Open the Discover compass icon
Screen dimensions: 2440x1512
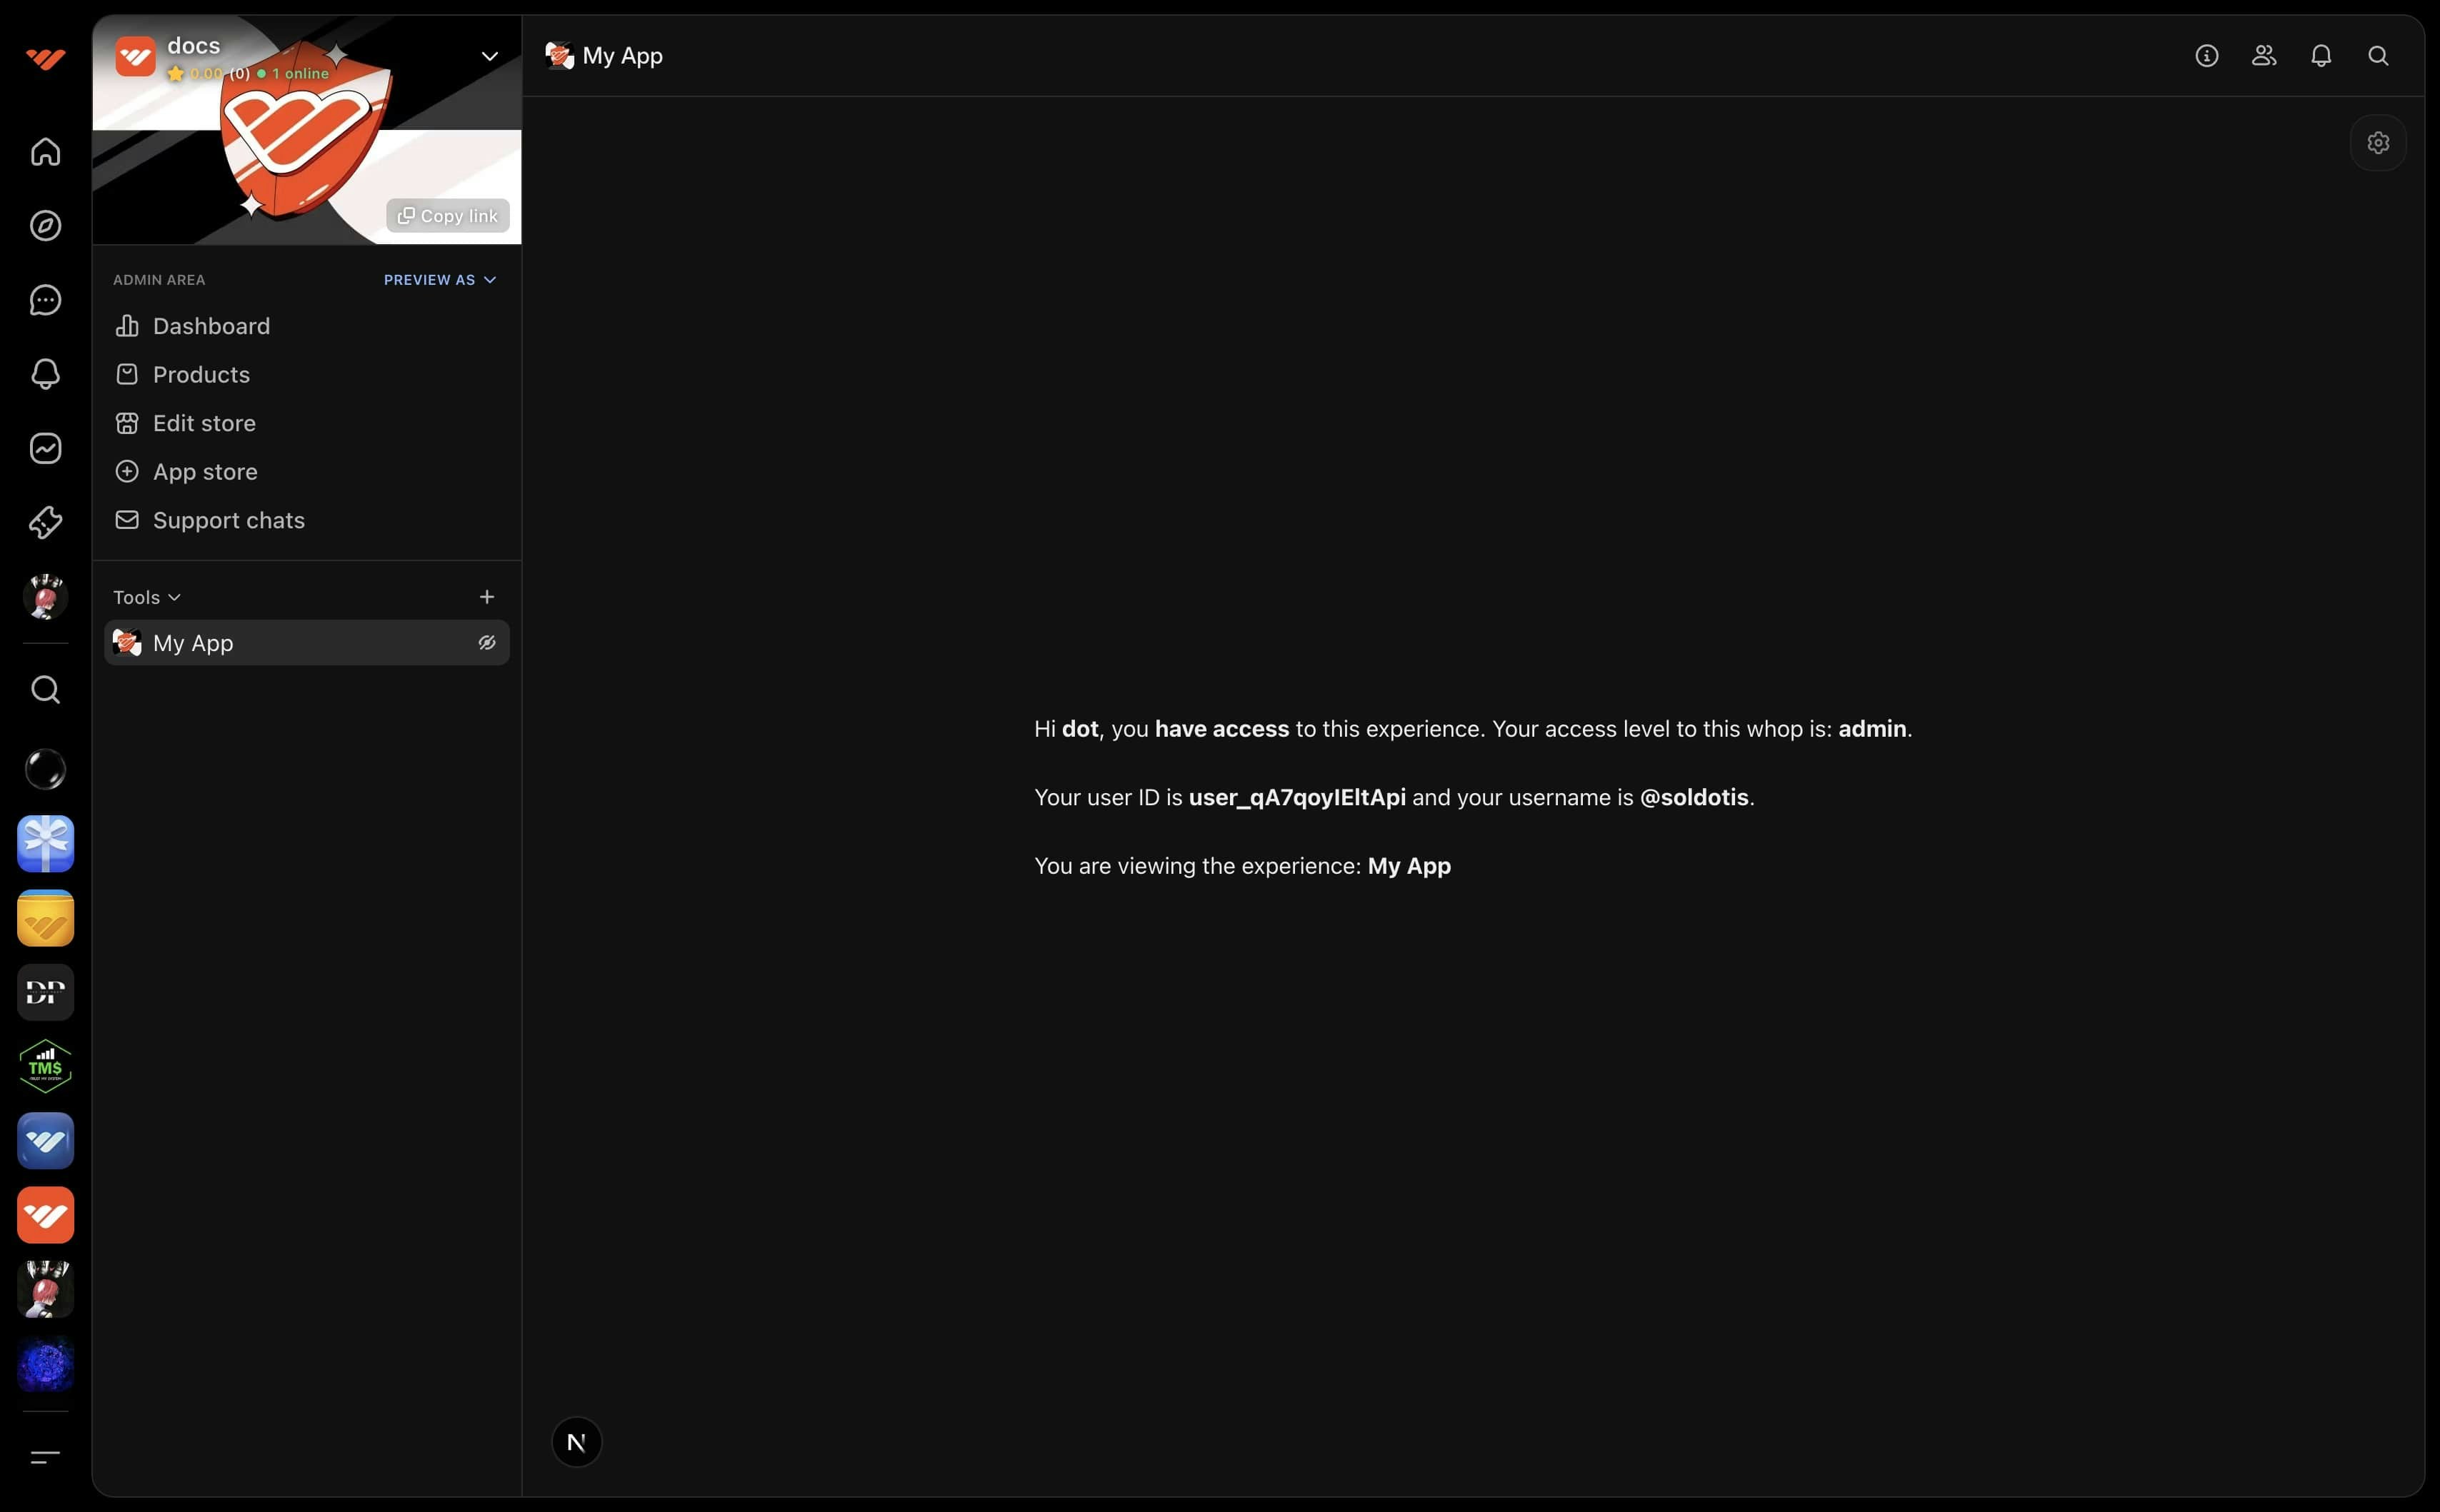pos(45,226)
